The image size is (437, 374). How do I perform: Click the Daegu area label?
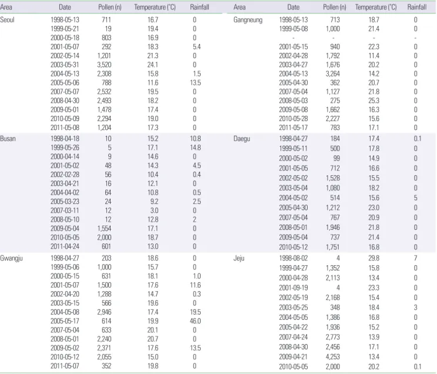pyautogui.click(x=242, y=139)
